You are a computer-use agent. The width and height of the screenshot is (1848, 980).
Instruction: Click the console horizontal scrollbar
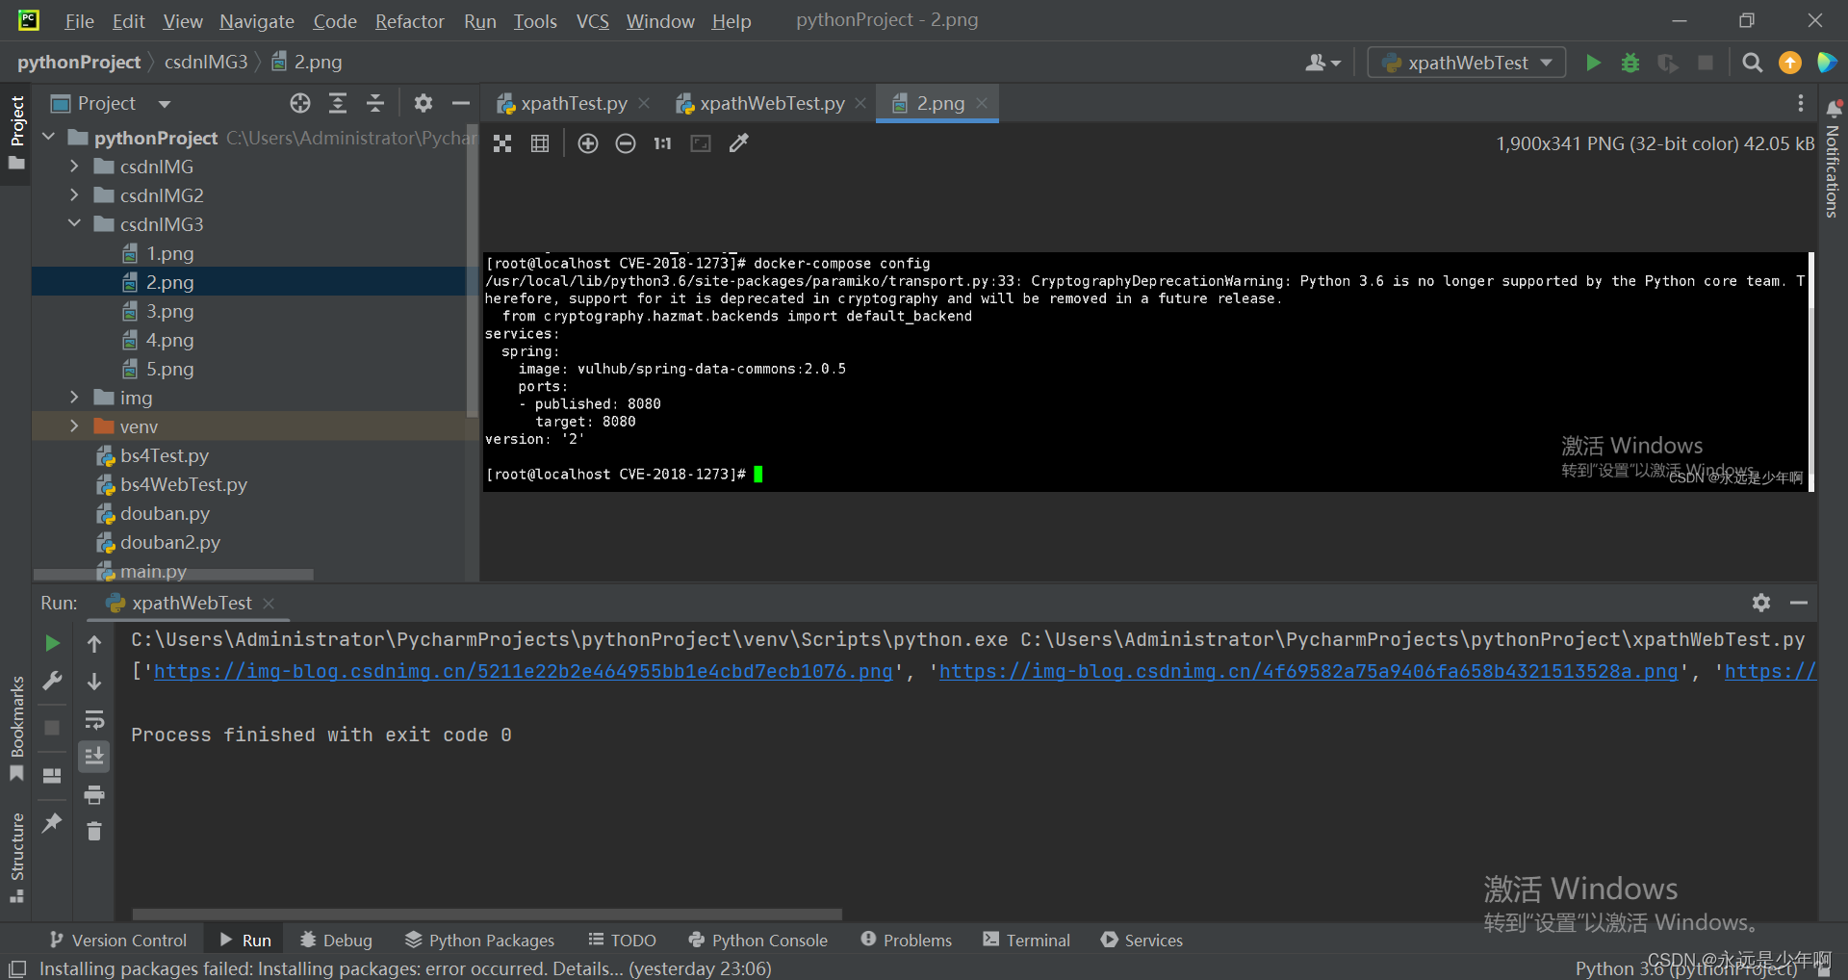coord(487,914)
